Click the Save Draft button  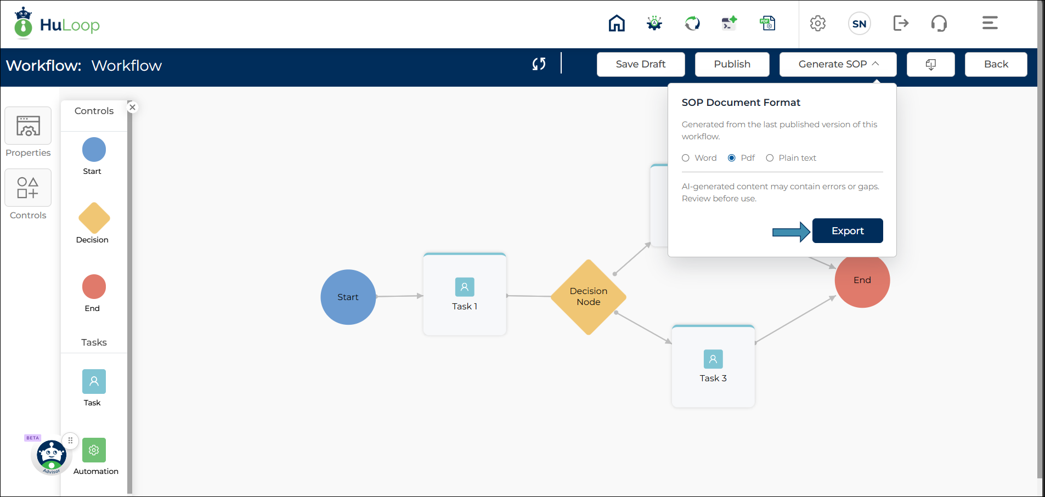tap(641, 65)
